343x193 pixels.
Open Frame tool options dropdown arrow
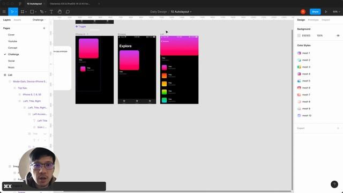point(26,12)
